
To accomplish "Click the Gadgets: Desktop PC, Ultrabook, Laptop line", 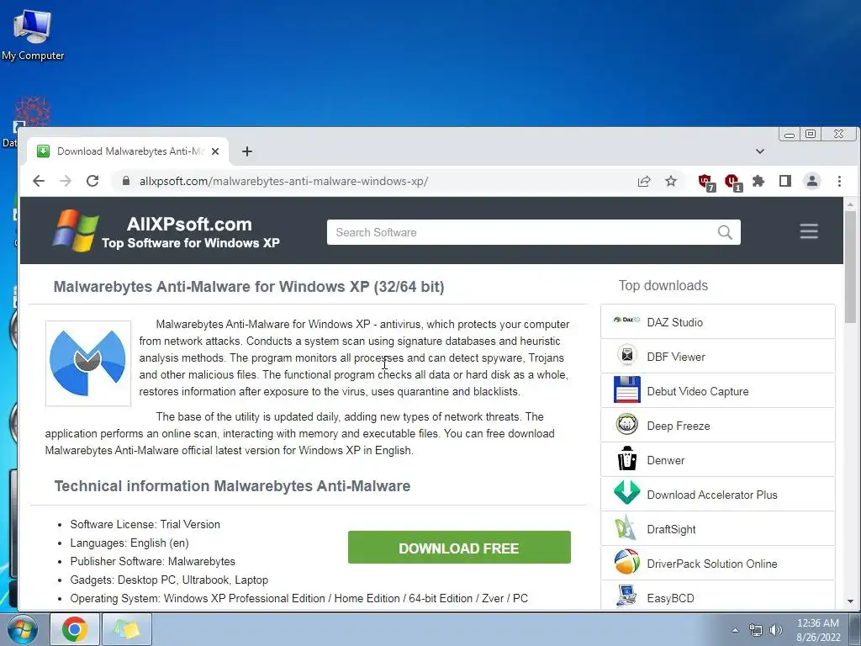I will click(169, 580).
